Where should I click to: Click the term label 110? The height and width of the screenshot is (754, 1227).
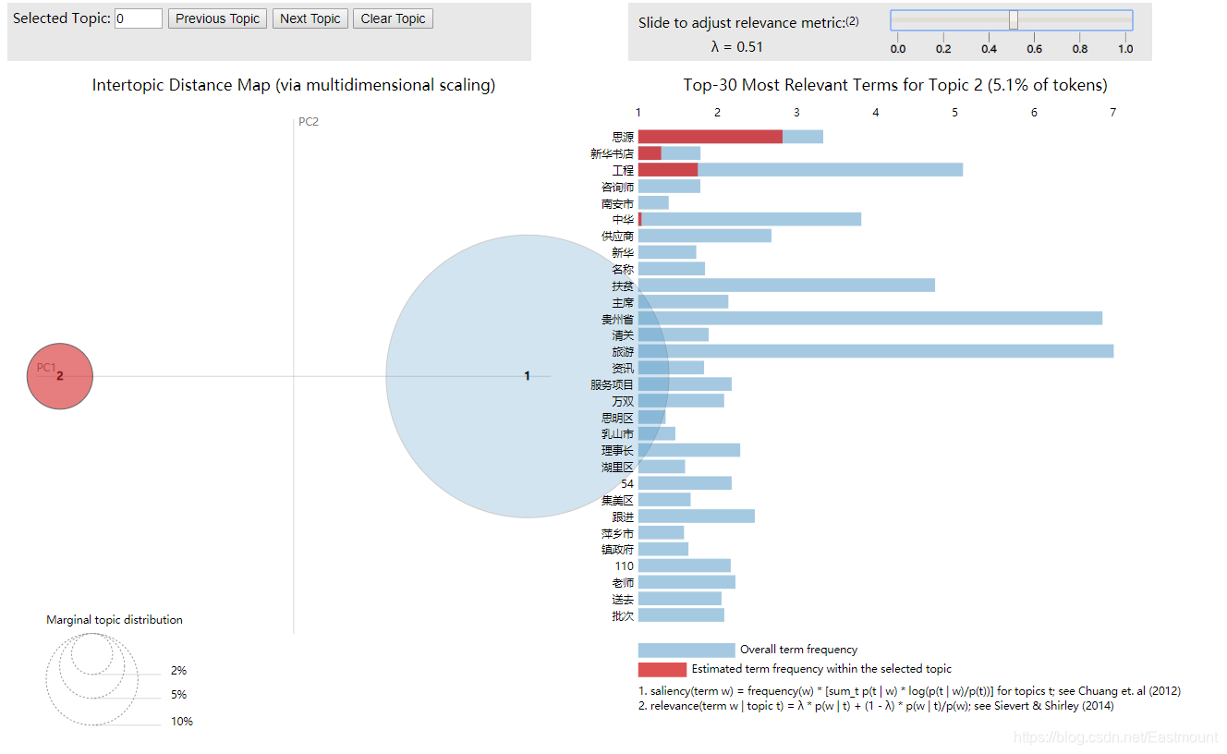625,565
